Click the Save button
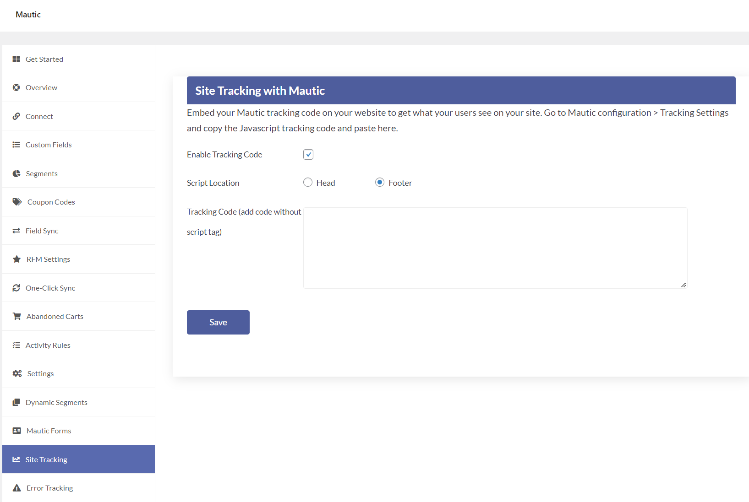 (x=218, y=322)
